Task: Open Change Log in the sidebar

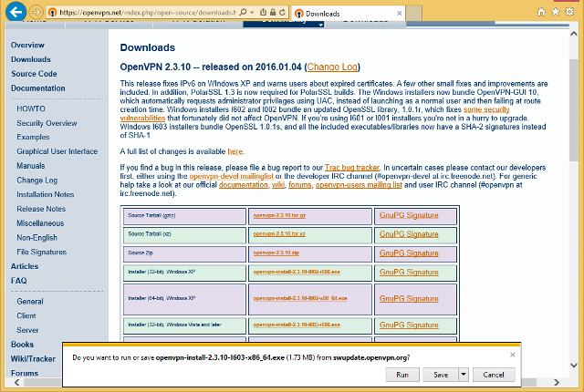Action: tap(36, 181)
